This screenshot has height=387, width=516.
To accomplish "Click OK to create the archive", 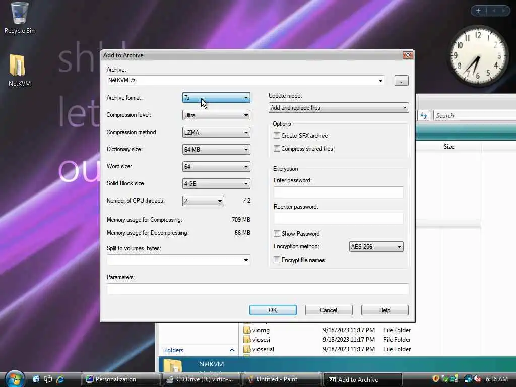I will point(273,310).
